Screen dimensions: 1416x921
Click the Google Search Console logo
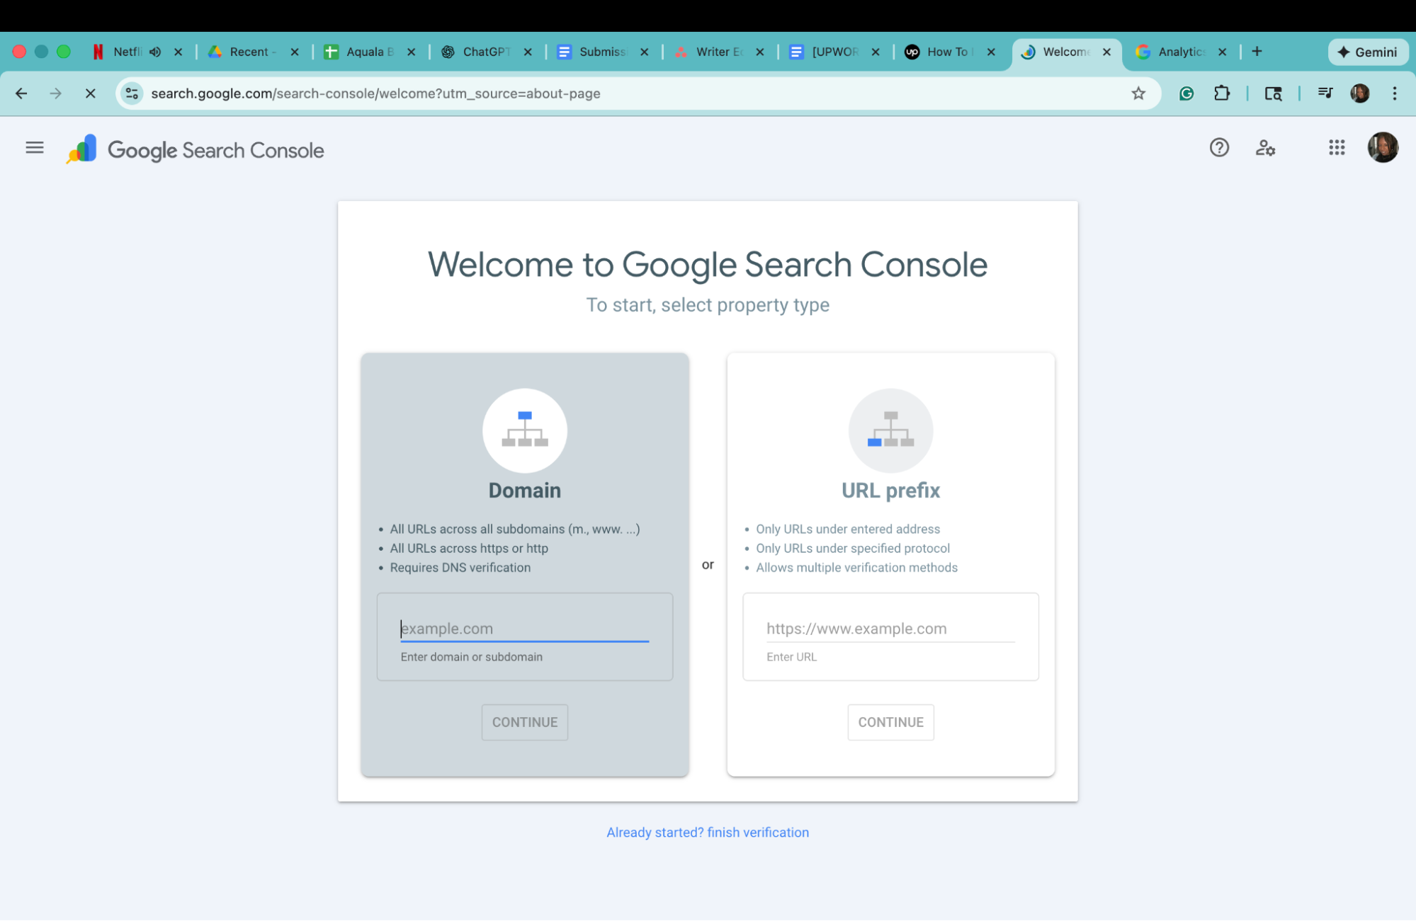(x=195, y=150)
